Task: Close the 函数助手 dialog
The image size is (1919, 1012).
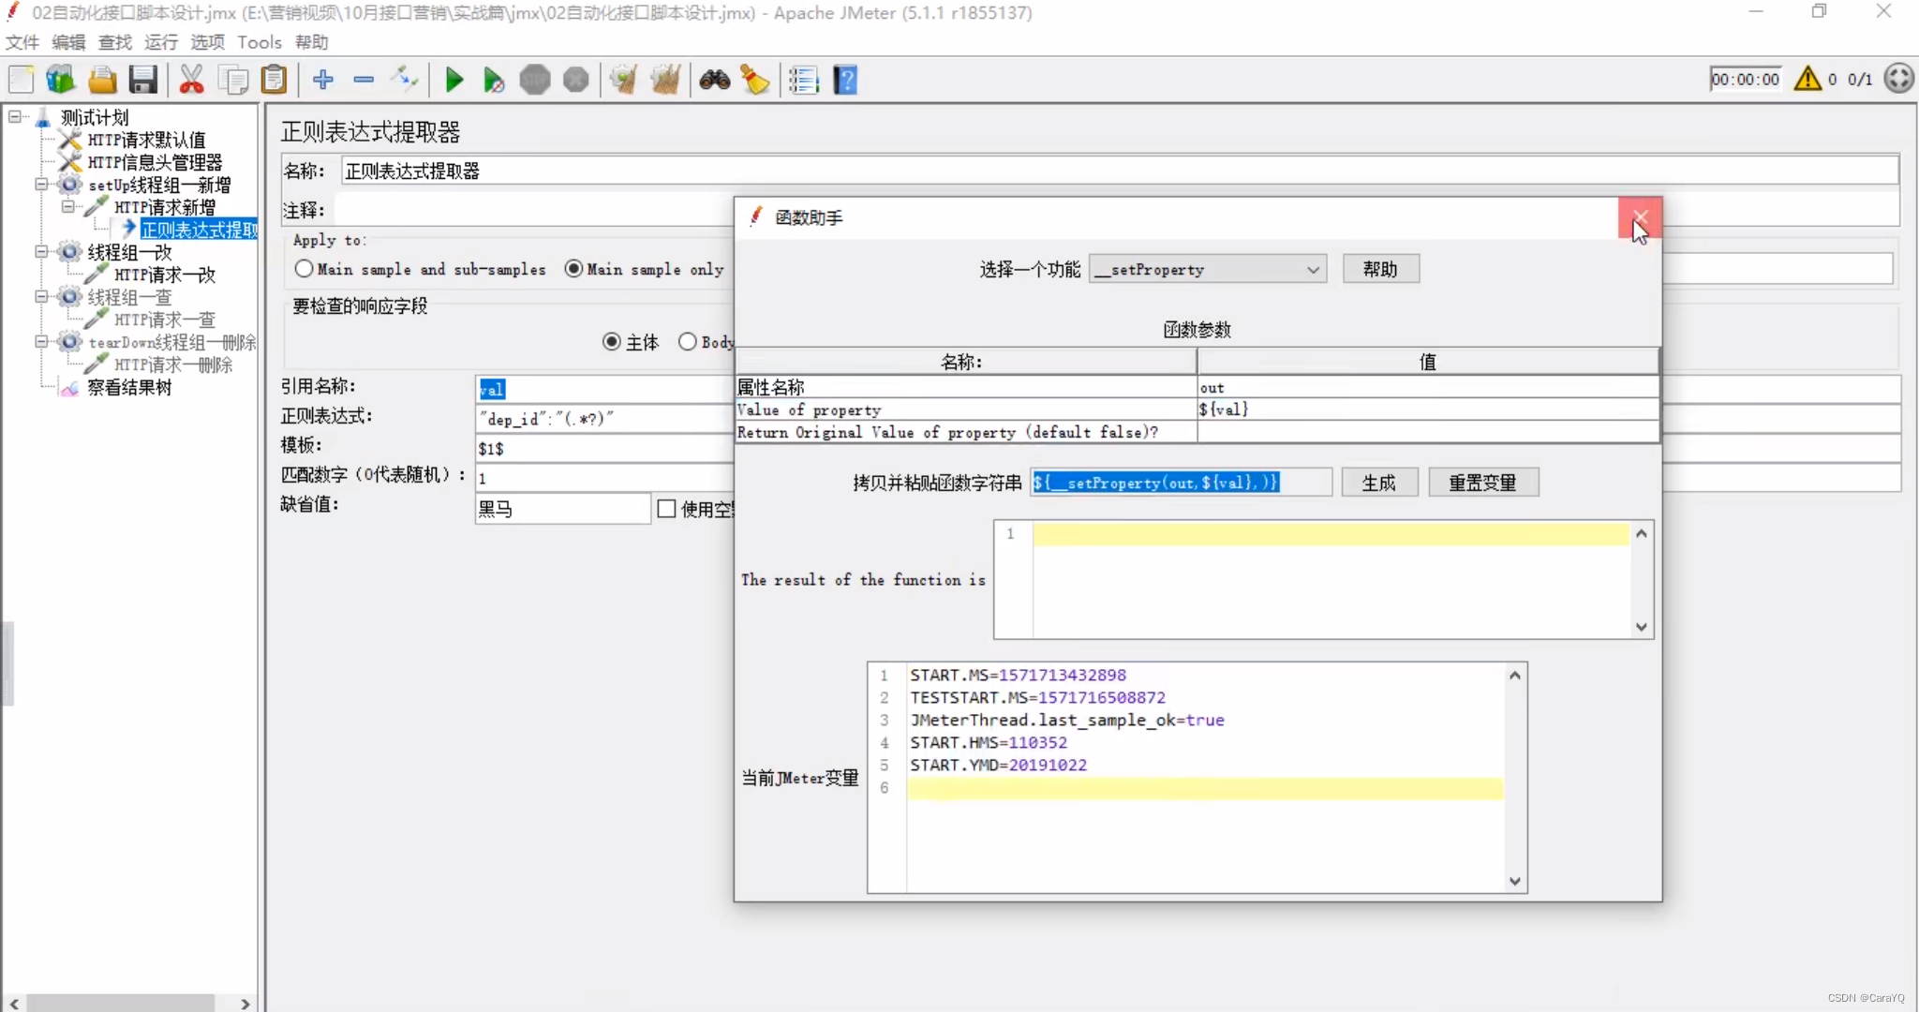Action: tap(1640, 217)
